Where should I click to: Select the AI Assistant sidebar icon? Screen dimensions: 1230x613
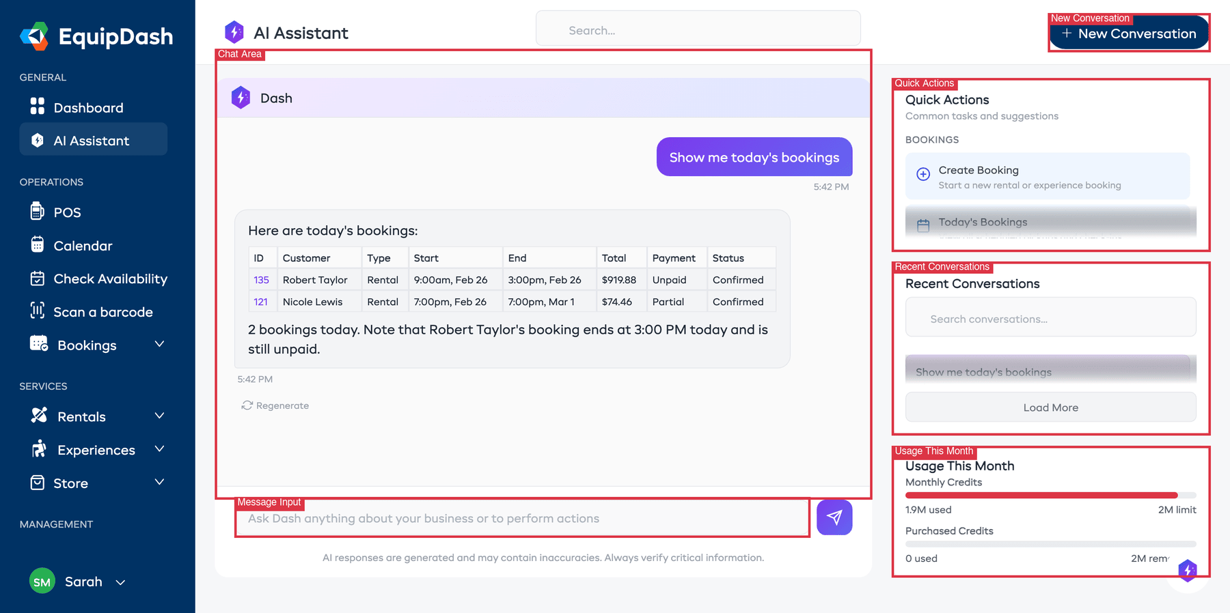point(38,140)
